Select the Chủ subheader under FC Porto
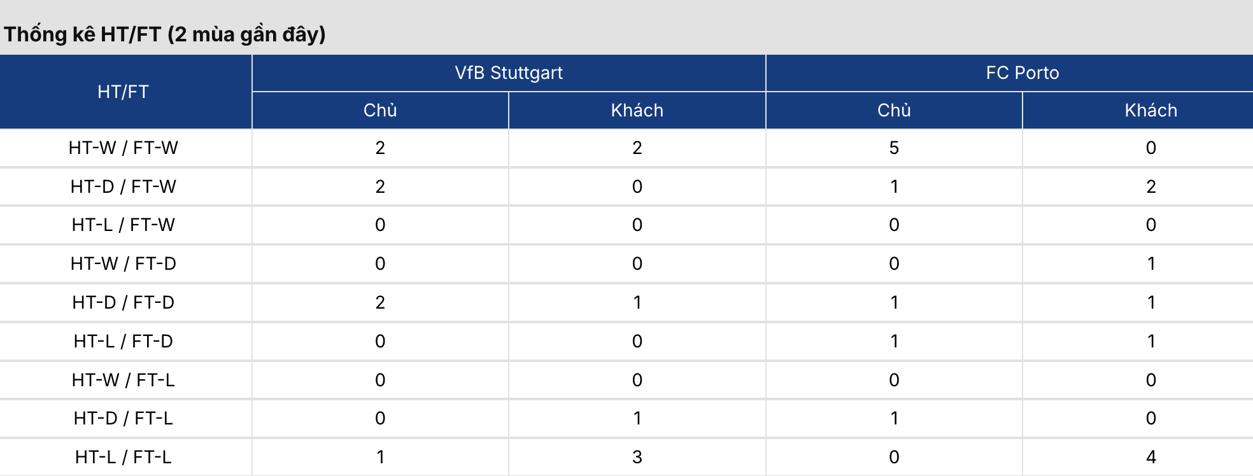The width and height of the screenshot is (1253, 476). point(894,110)
